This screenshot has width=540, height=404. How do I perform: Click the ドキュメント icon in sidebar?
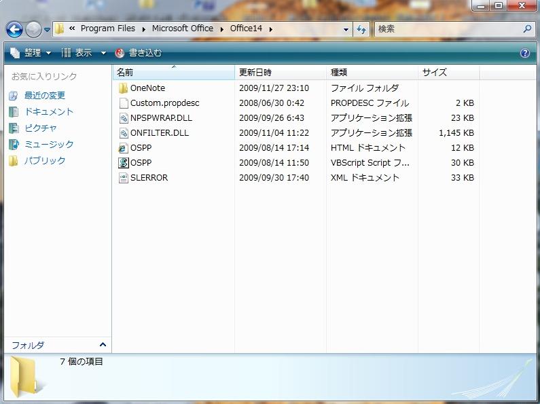click(x=14, y=112)
